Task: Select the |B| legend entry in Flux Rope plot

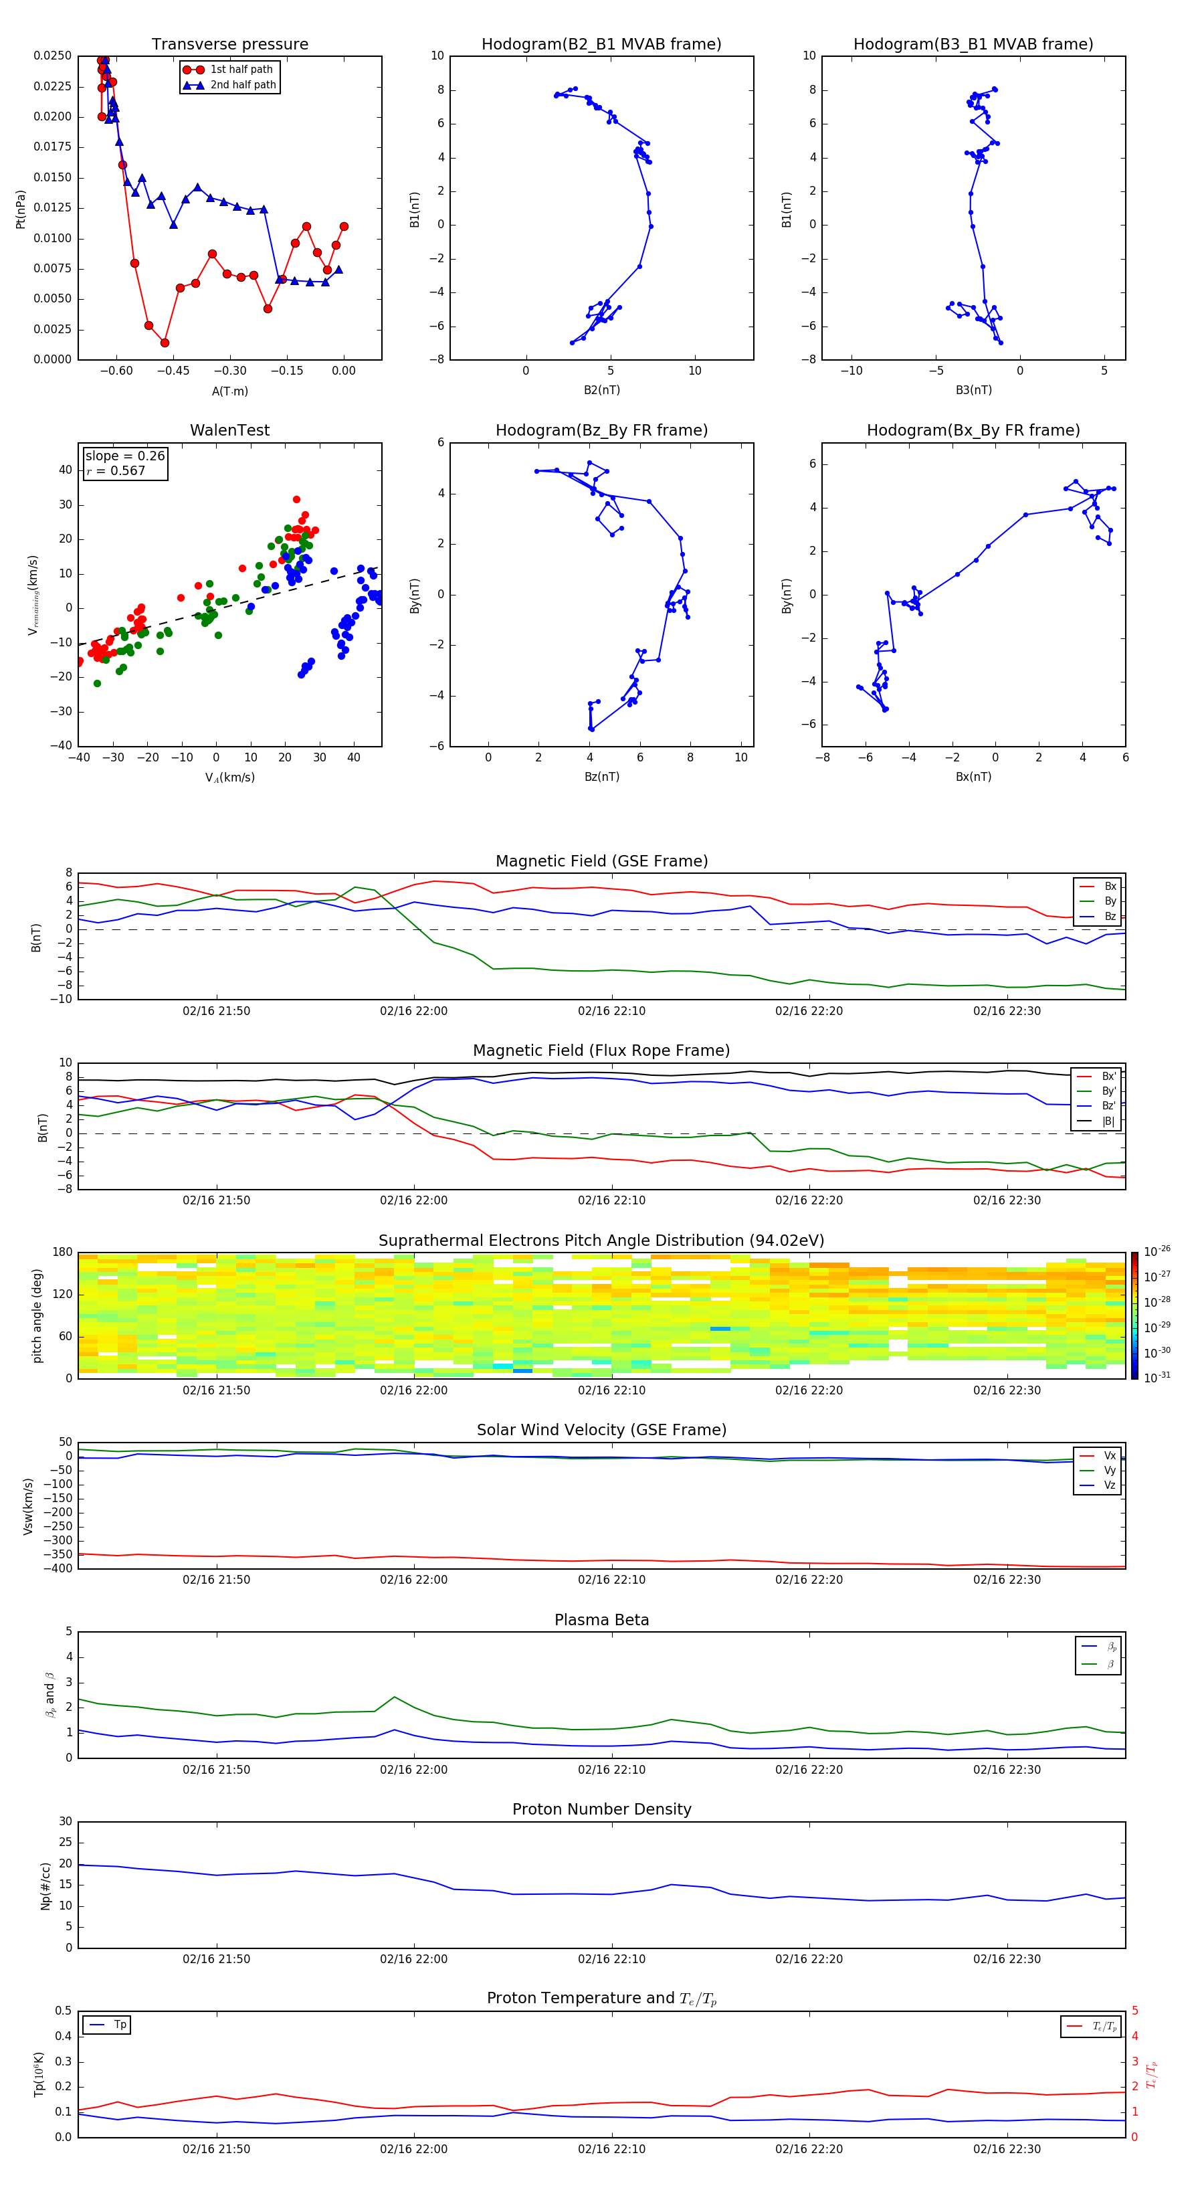Action: click(1097, 1121)
